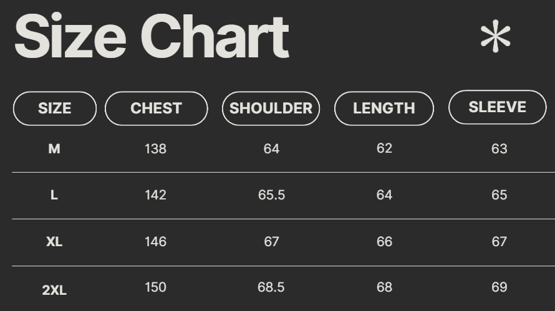555x311 pixels.
Task: Select the SIZE column header pill
Action: coord(55,108)
